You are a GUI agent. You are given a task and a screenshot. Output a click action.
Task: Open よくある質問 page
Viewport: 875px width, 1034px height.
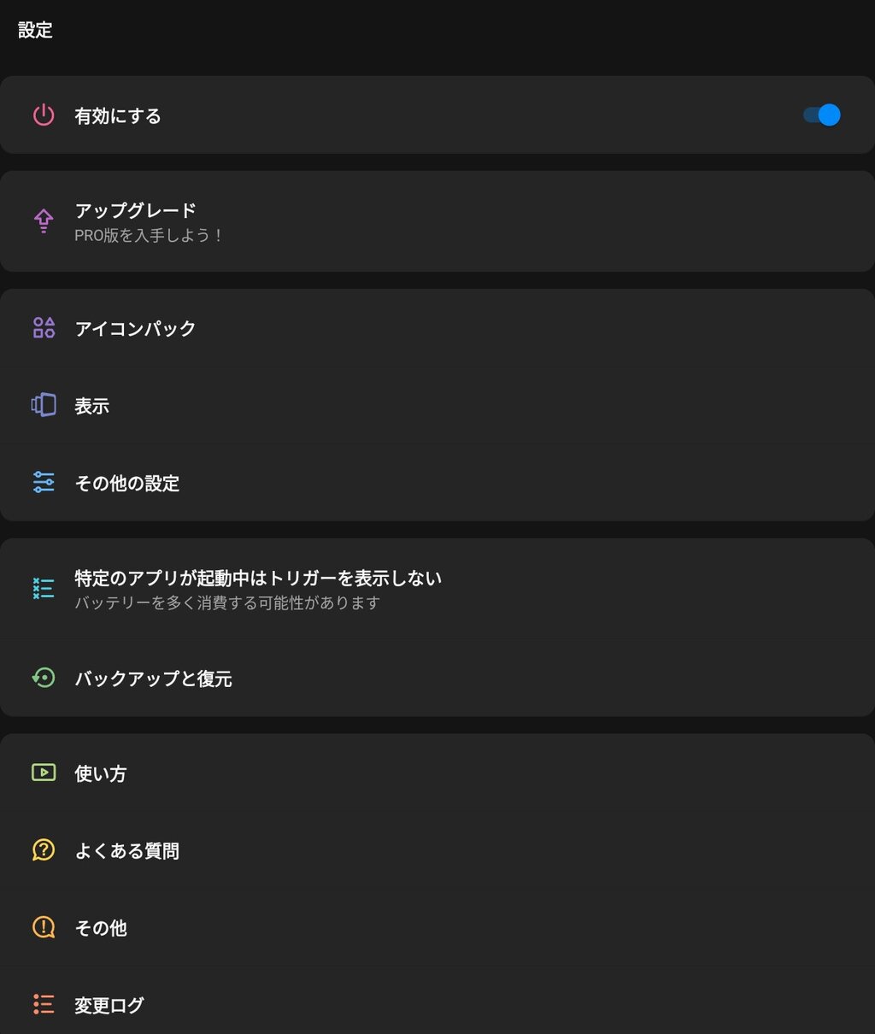click(x=126, y=850)
